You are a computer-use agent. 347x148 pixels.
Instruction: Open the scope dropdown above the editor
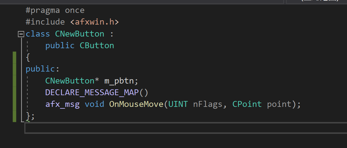tap(142, 1)
